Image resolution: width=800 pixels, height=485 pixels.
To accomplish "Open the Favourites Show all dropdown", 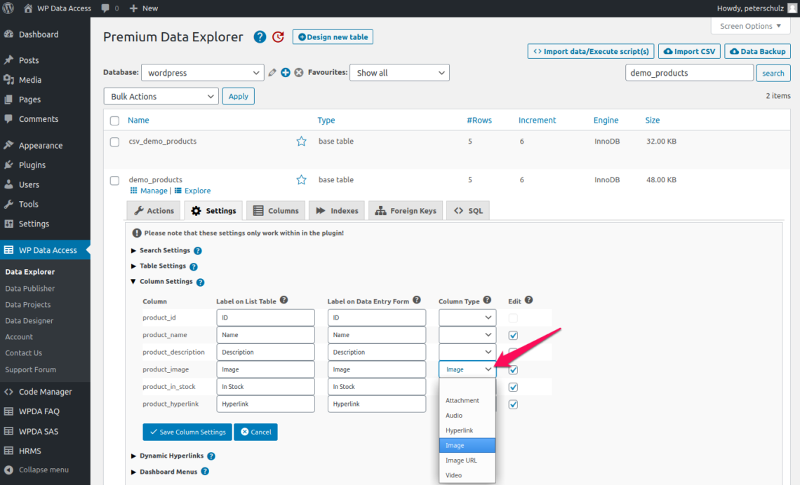I will tap(400, 73).
